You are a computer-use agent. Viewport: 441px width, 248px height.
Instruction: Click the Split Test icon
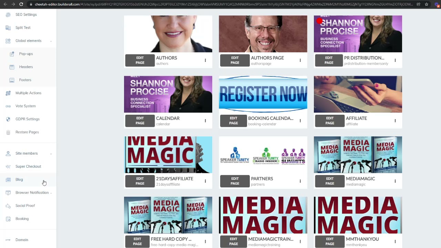(x=8, y=28)
